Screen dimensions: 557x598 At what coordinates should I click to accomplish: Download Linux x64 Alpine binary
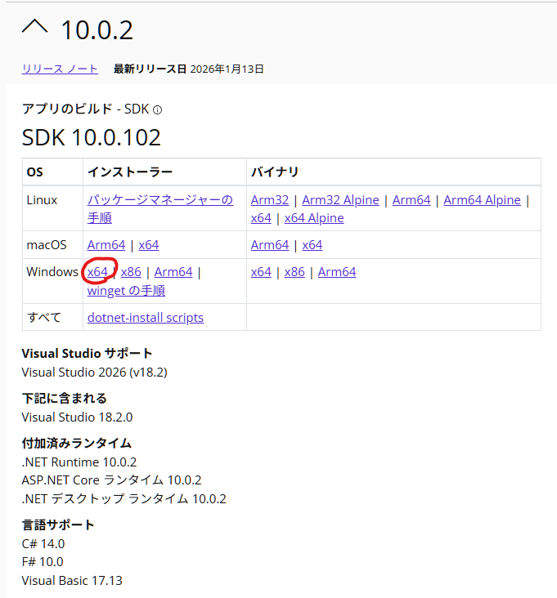(x=314, y=218)
